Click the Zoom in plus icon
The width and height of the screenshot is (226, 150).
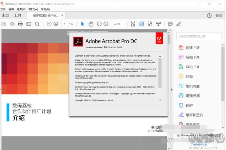pos(106,24)
